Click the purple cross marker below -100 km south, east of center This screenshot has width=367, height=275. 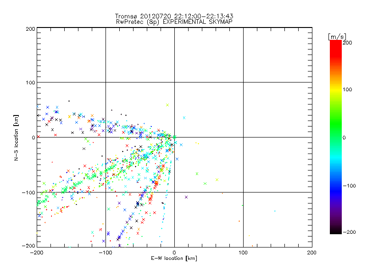(186, 197)
